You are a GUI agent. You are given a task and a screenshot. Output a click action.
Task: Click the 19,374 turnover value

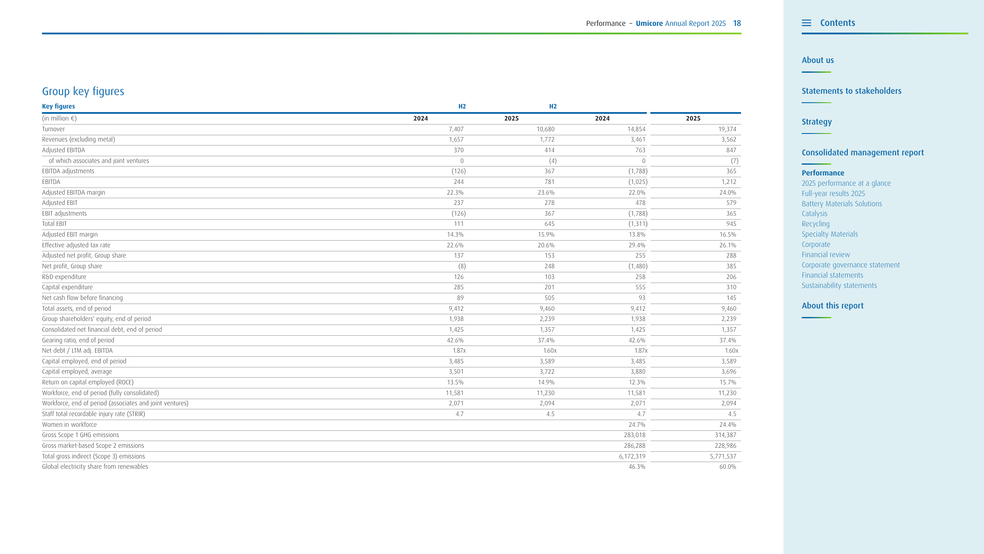pyautogui.click(x=727, y=129)
